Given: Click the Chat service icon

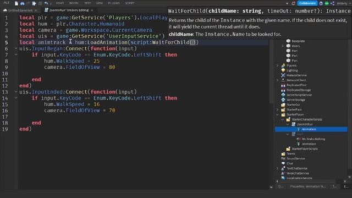Looking at the screenshot, I should 283,163.
